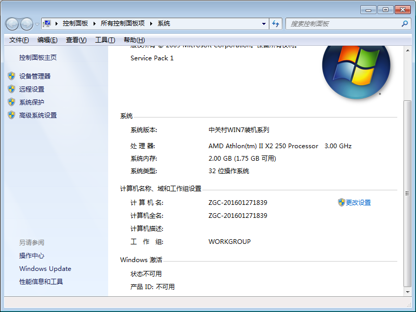Click the Service Pack 1 text
Image resolution: width=416 pixels, height=312 pixels.
[x=152, y=58]
